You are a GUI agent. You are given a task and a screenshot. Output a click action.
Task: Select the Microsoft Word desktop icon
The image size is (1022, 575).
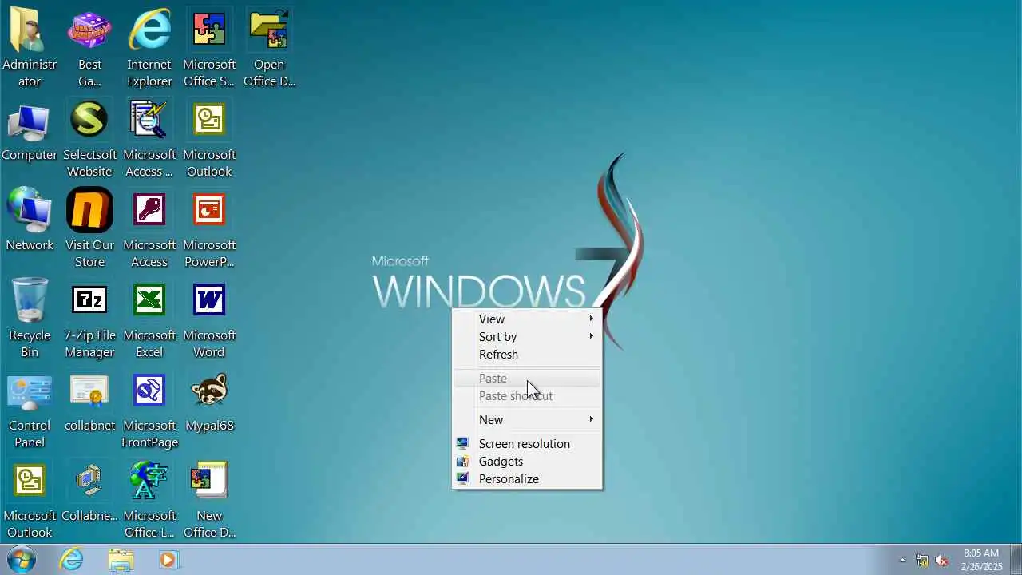(209, 319)
